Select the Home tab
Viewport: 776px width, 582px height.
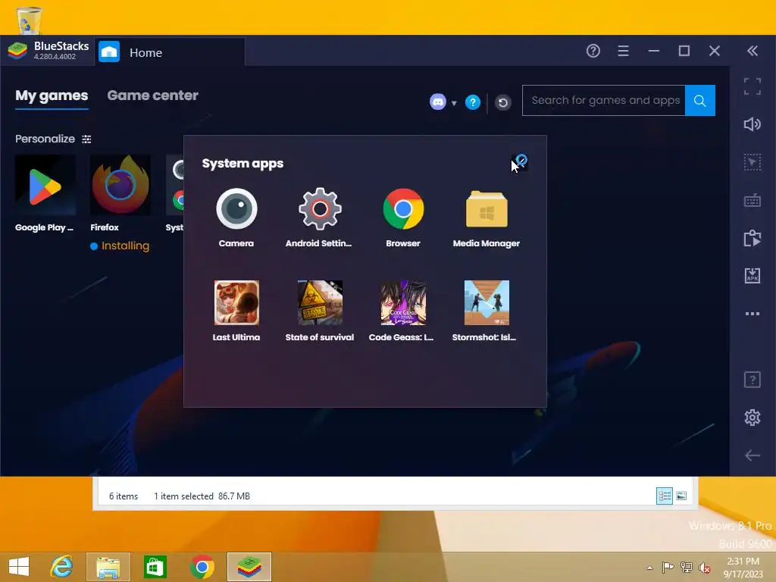point(169,52)
